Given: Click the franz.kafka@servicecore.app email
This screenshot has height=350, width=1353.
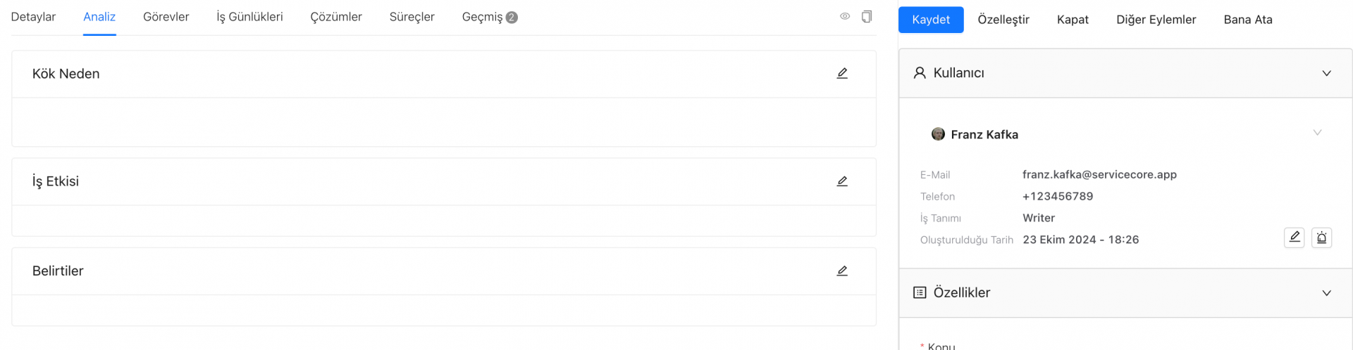Looking at the screenshot, I should click(x=1099, y=174).
